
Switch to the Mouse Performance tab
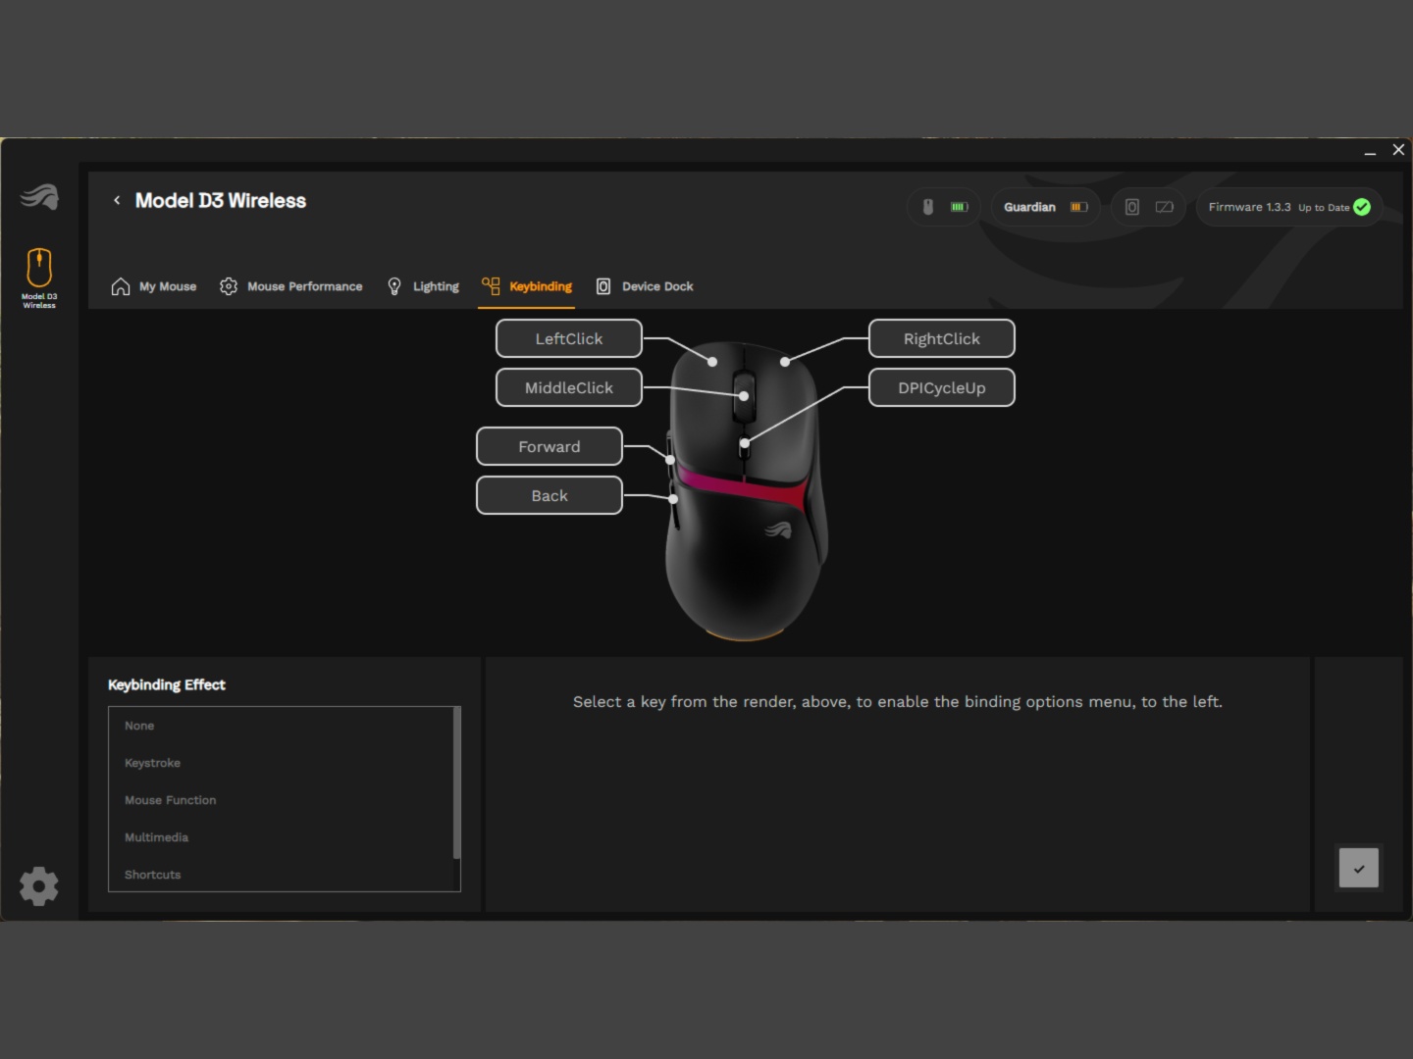(x=291, y=286)
